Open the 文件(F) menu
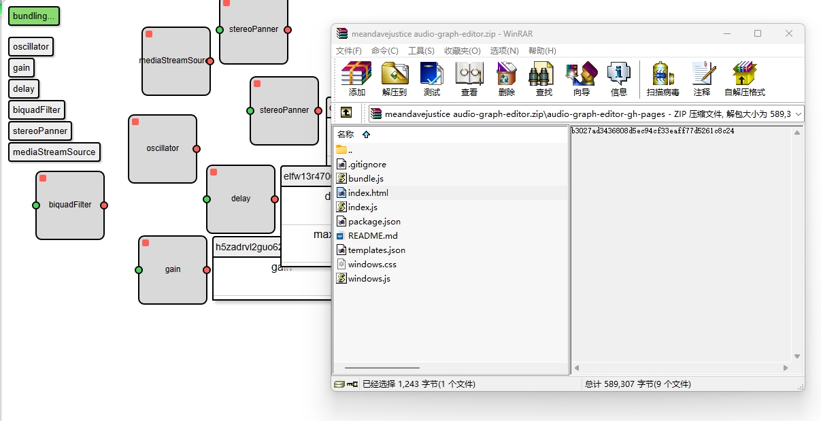The image size is (821, 421). (x=349, y=51)
